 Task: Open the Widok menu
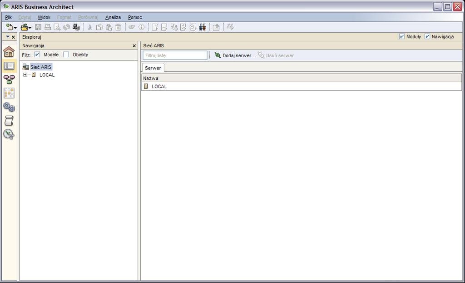point(44,18)
